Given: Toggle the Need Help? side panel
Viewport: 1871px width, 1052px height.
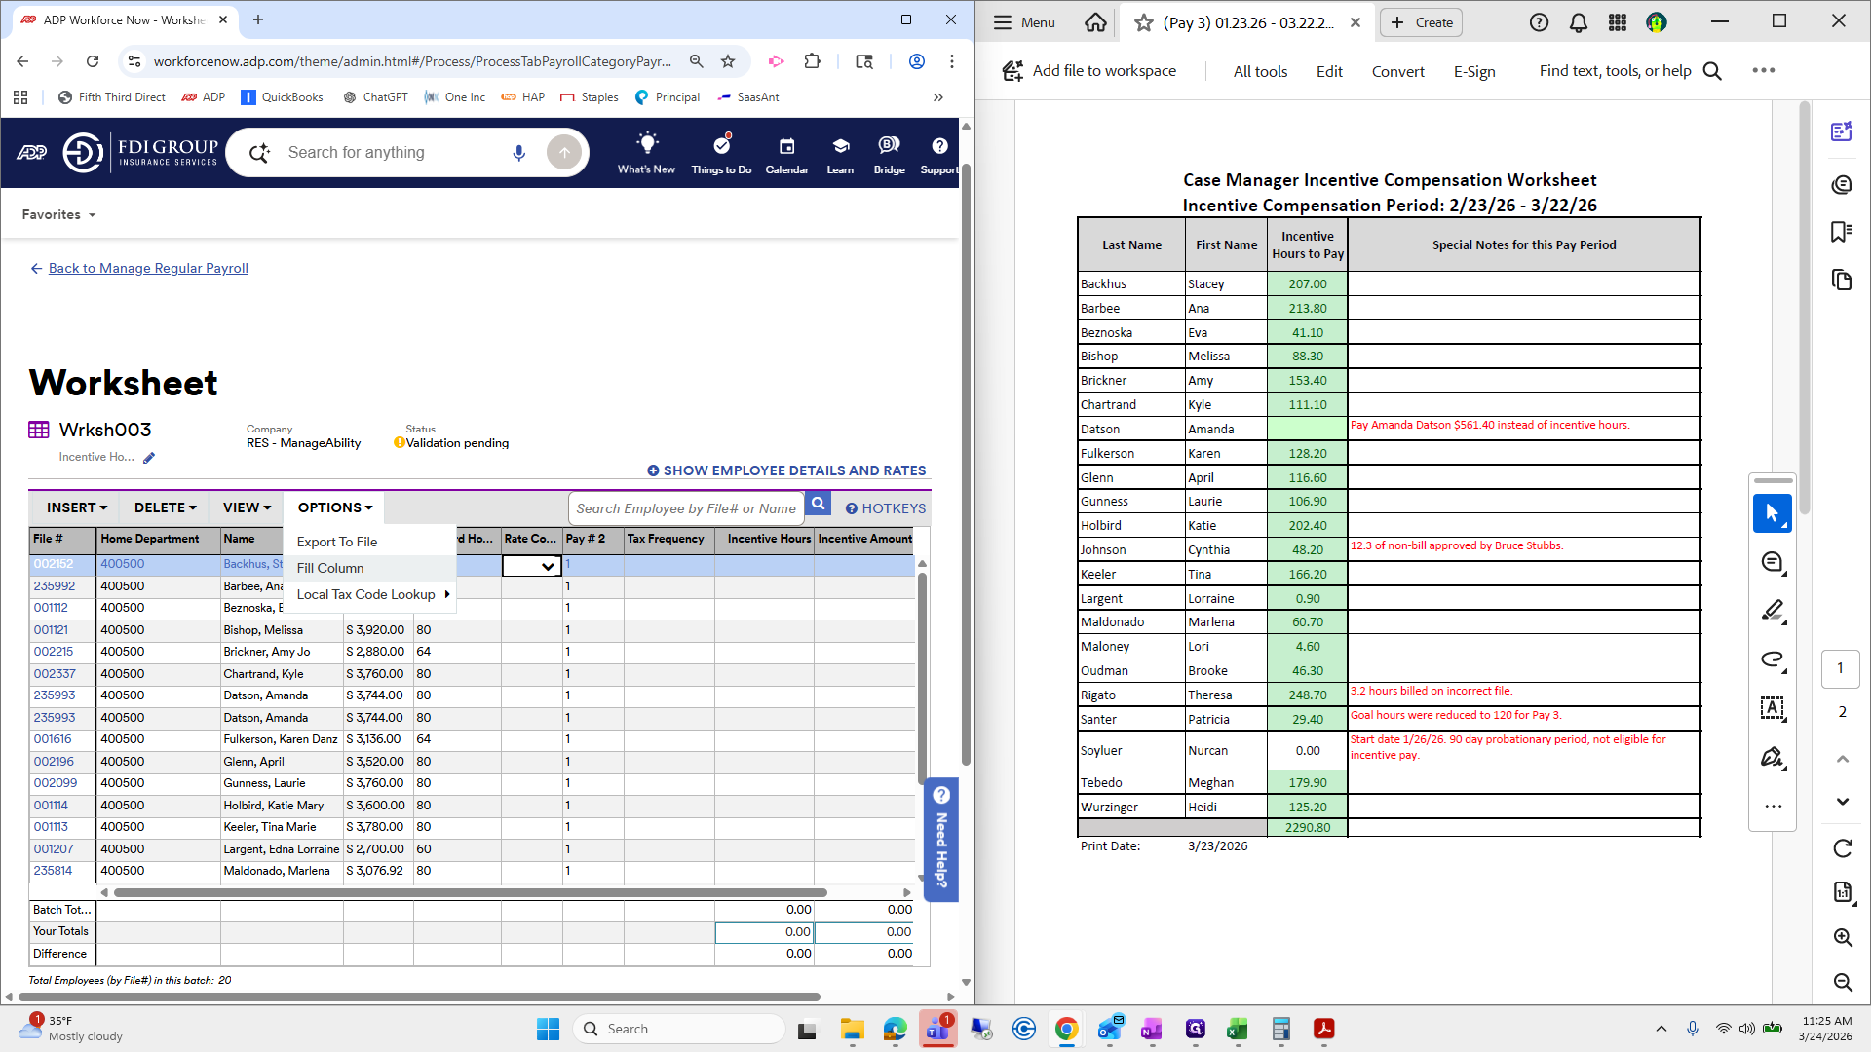Looking at the screenshot, I should pyautogui.click(x=940, y=840).
